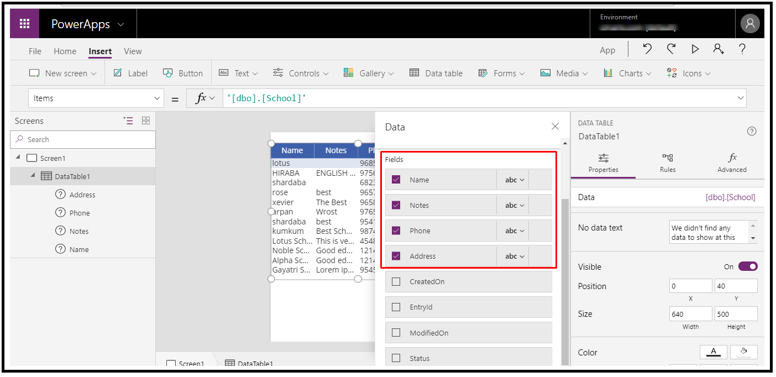Change Name field type abc dropdown
Viewport: 776px width, 377px height.
pyautogui.click(x=513, y=180)
